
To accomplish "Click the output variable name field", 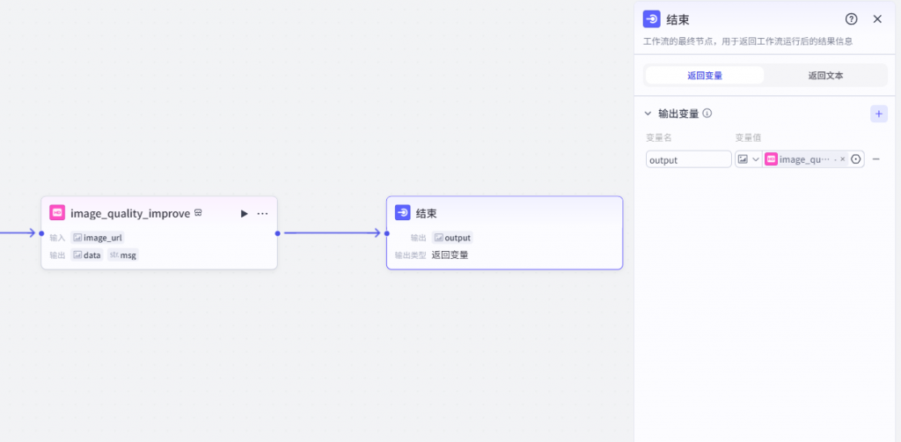I will (x=688, y=159).
